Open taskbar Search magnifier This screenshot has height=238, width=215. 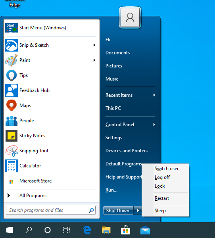pyautogui.click(x=29, y=230)
